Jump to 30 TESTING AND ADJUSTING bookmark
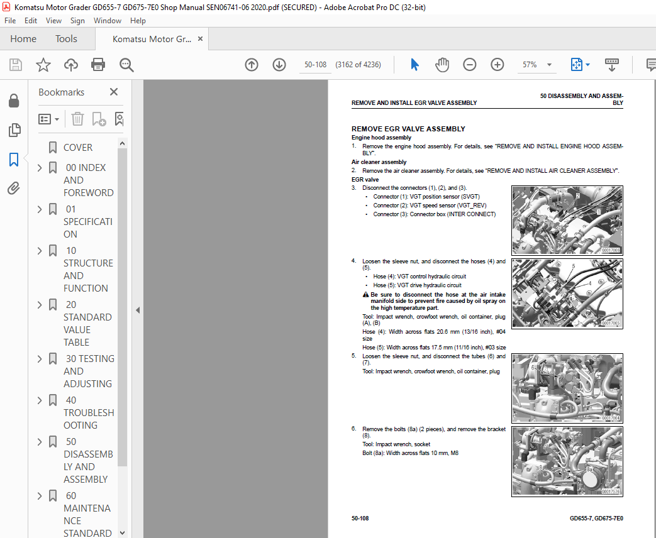This screenshot has width=656, height=538. point(89,371)
